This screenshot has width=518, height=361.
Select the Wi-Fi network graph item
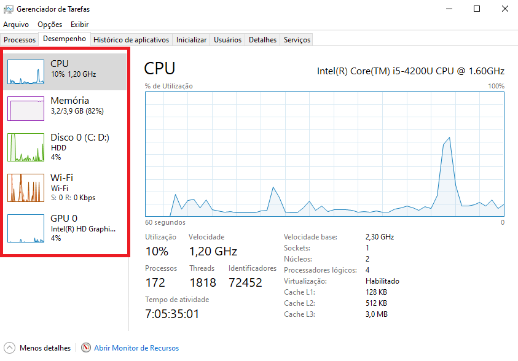(x=65, y=187)
